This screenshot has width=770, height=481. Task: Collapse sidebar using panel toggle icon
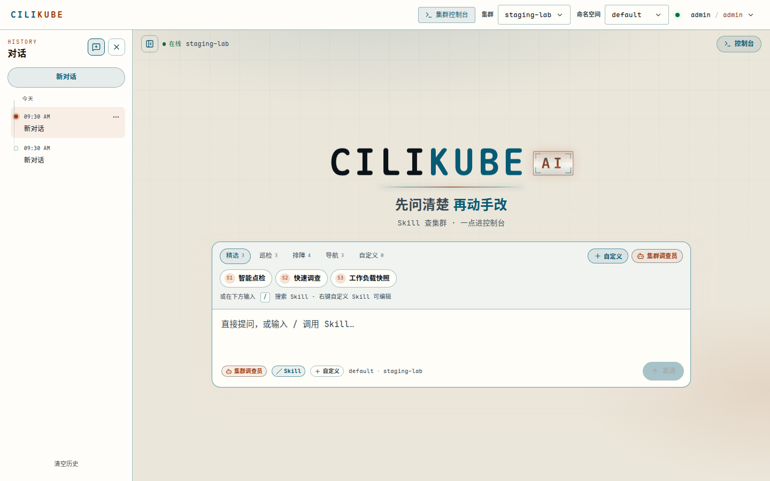pyautogui.click(x=150, y=44)
